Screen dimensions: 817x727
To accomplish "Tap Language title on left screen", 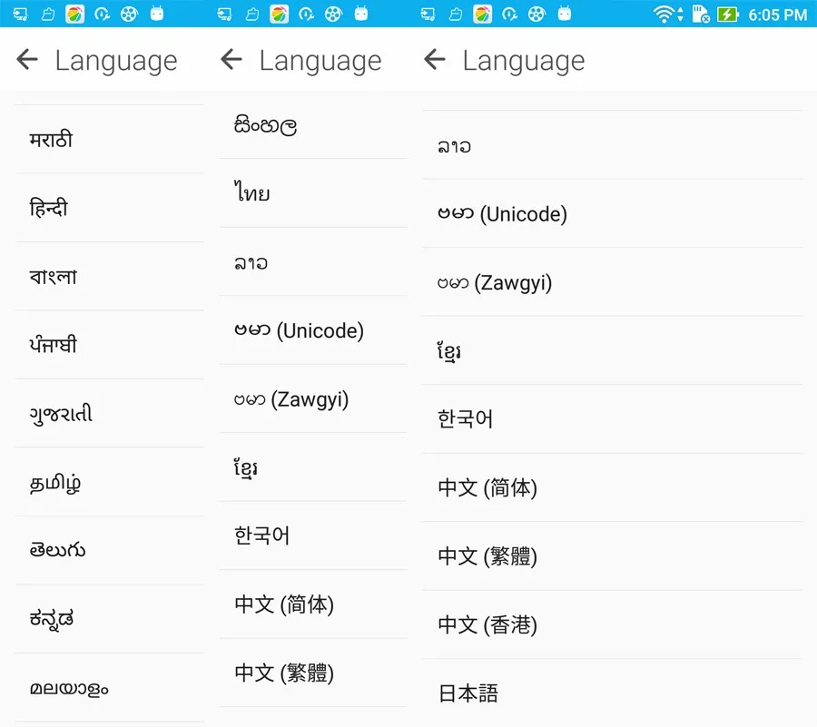I will (x=116, y=62).
